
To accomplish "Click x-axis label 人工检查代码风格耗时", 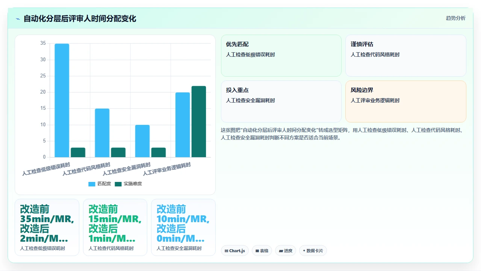I will 86,169.
